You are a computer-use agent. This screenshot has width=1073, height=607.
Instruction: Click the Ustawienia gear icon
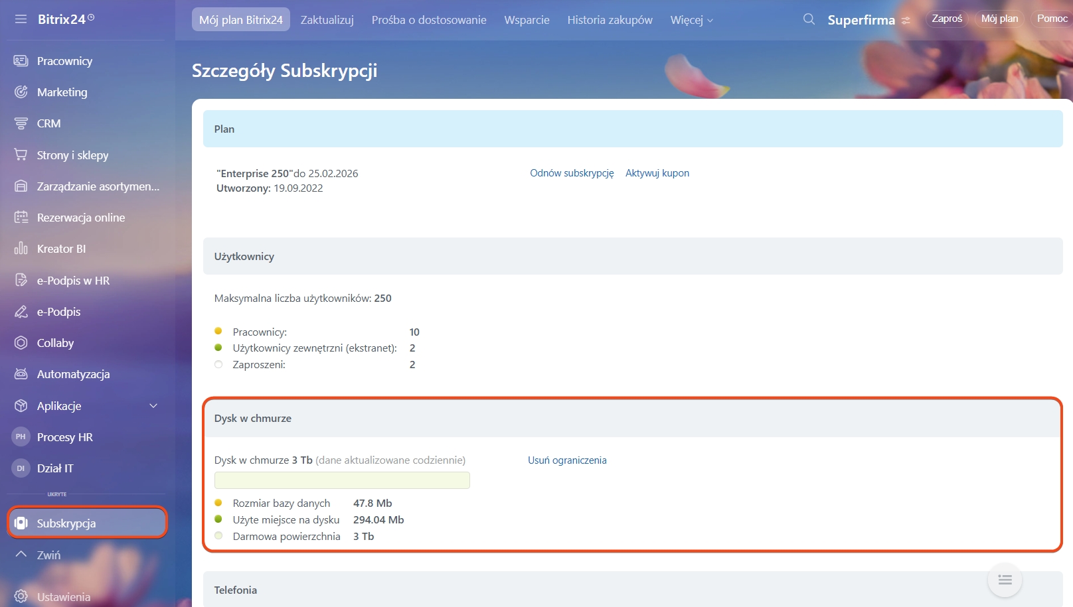pyautogui.click(x=21, y=596)
